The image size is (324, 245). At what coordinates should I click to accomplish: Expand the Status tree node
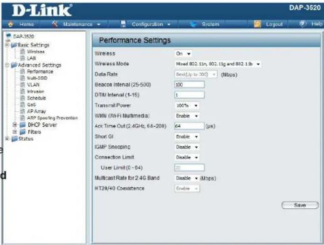coord(7,139)
